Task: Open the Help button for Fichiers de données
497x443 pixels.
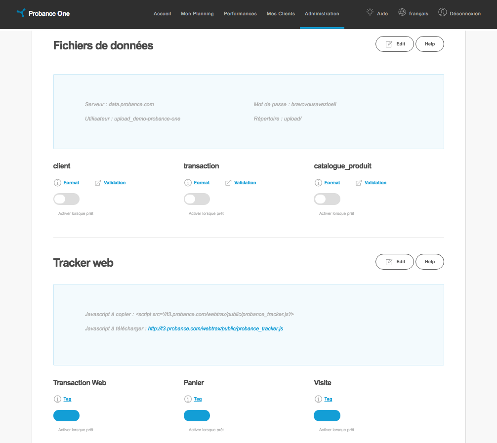Action: [429, 44]
